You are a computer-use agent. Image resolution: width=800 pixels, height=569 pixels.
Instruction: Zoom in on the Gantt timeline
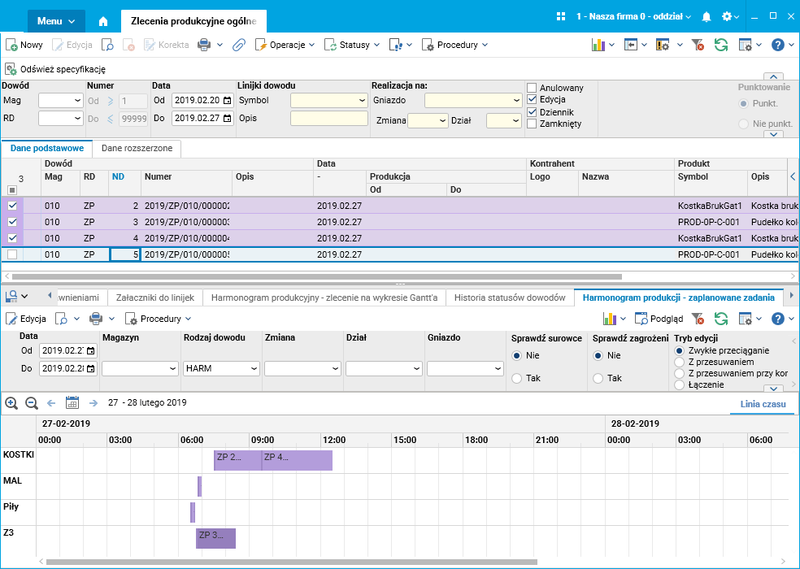point(11,403)
